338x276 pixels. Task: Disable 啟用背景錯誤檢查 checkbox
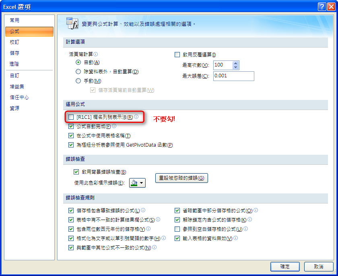point(76,172)
